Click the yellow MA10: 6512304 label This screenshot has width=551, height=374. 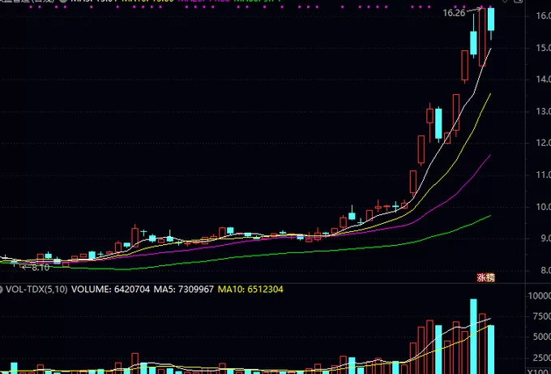point(247,289)
